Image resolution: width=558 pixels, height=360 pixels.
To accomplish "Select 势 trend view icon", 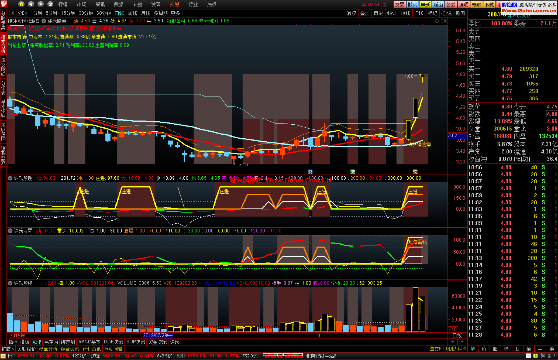I will click(x=506, y=349).
